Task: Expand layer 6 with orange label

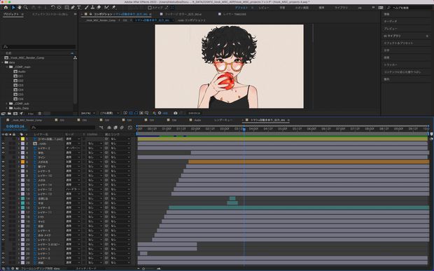Action: pos(19,162)
